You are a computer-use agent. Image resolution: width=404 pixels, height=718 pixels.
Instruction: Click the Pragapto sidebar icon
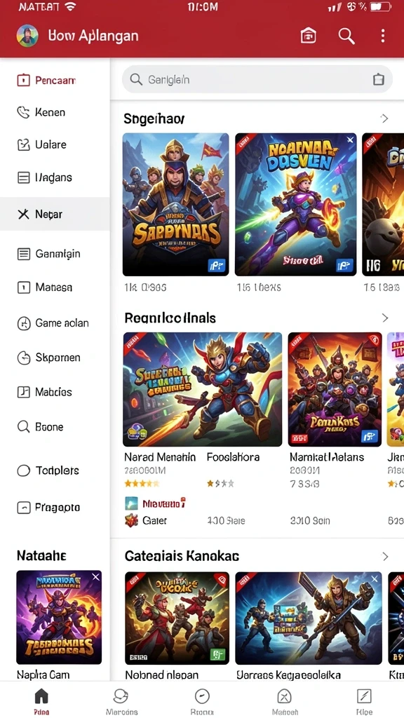23,508
